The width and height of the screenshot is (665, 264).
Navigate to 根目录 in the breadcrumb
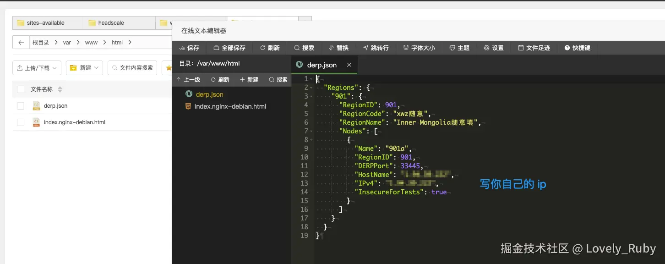tap(41, 42)
